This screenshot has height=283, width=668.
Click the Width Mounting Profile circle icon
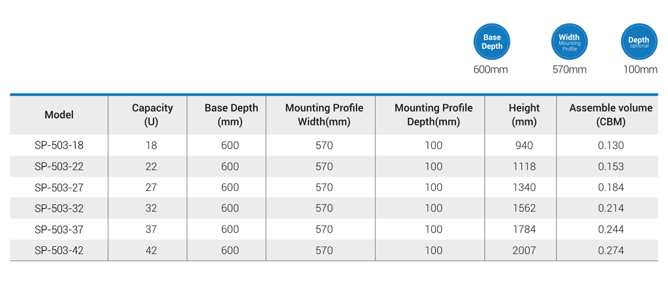point(569,42)
